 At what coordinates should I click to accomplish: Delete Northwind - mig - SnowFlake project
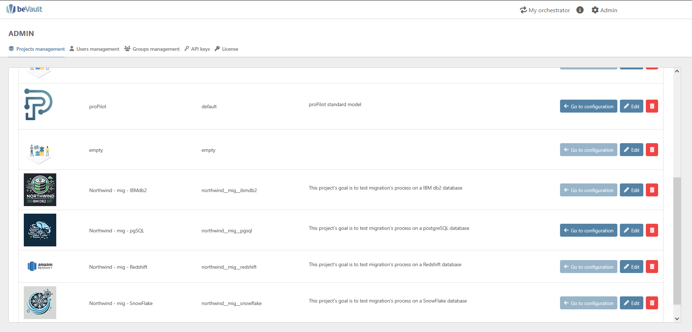coord(652,303)
